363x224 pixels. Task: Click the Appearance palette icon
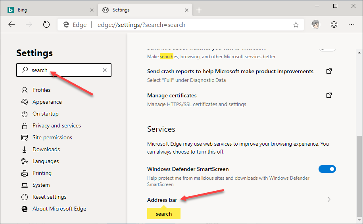[25, 102]
